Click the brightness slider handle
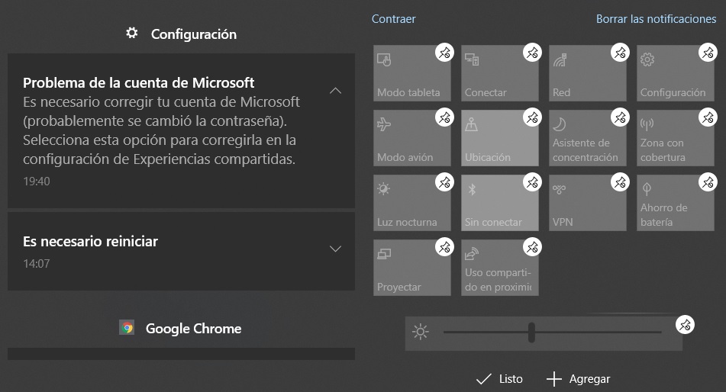The height and width of the screenshot is (392, 726). pyautogui.click(x=531, y=332)
